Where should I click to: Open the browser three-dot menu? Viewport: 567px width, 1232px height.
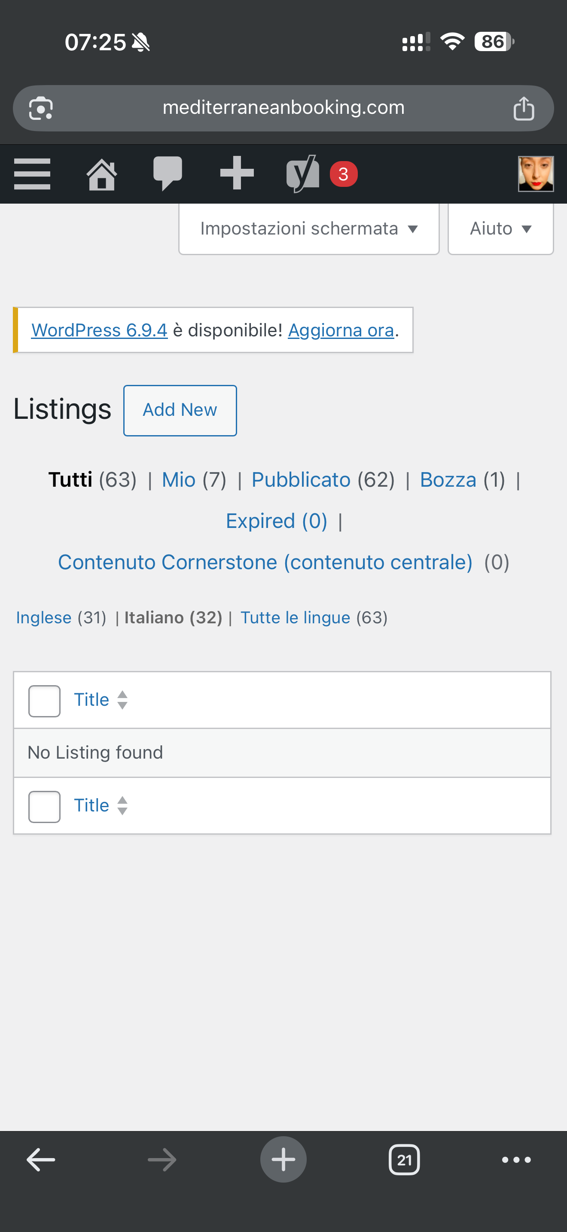pos(516,1159)
